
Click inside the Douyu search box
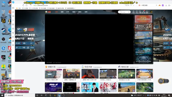pyautogui.click(x=123, y=12)
